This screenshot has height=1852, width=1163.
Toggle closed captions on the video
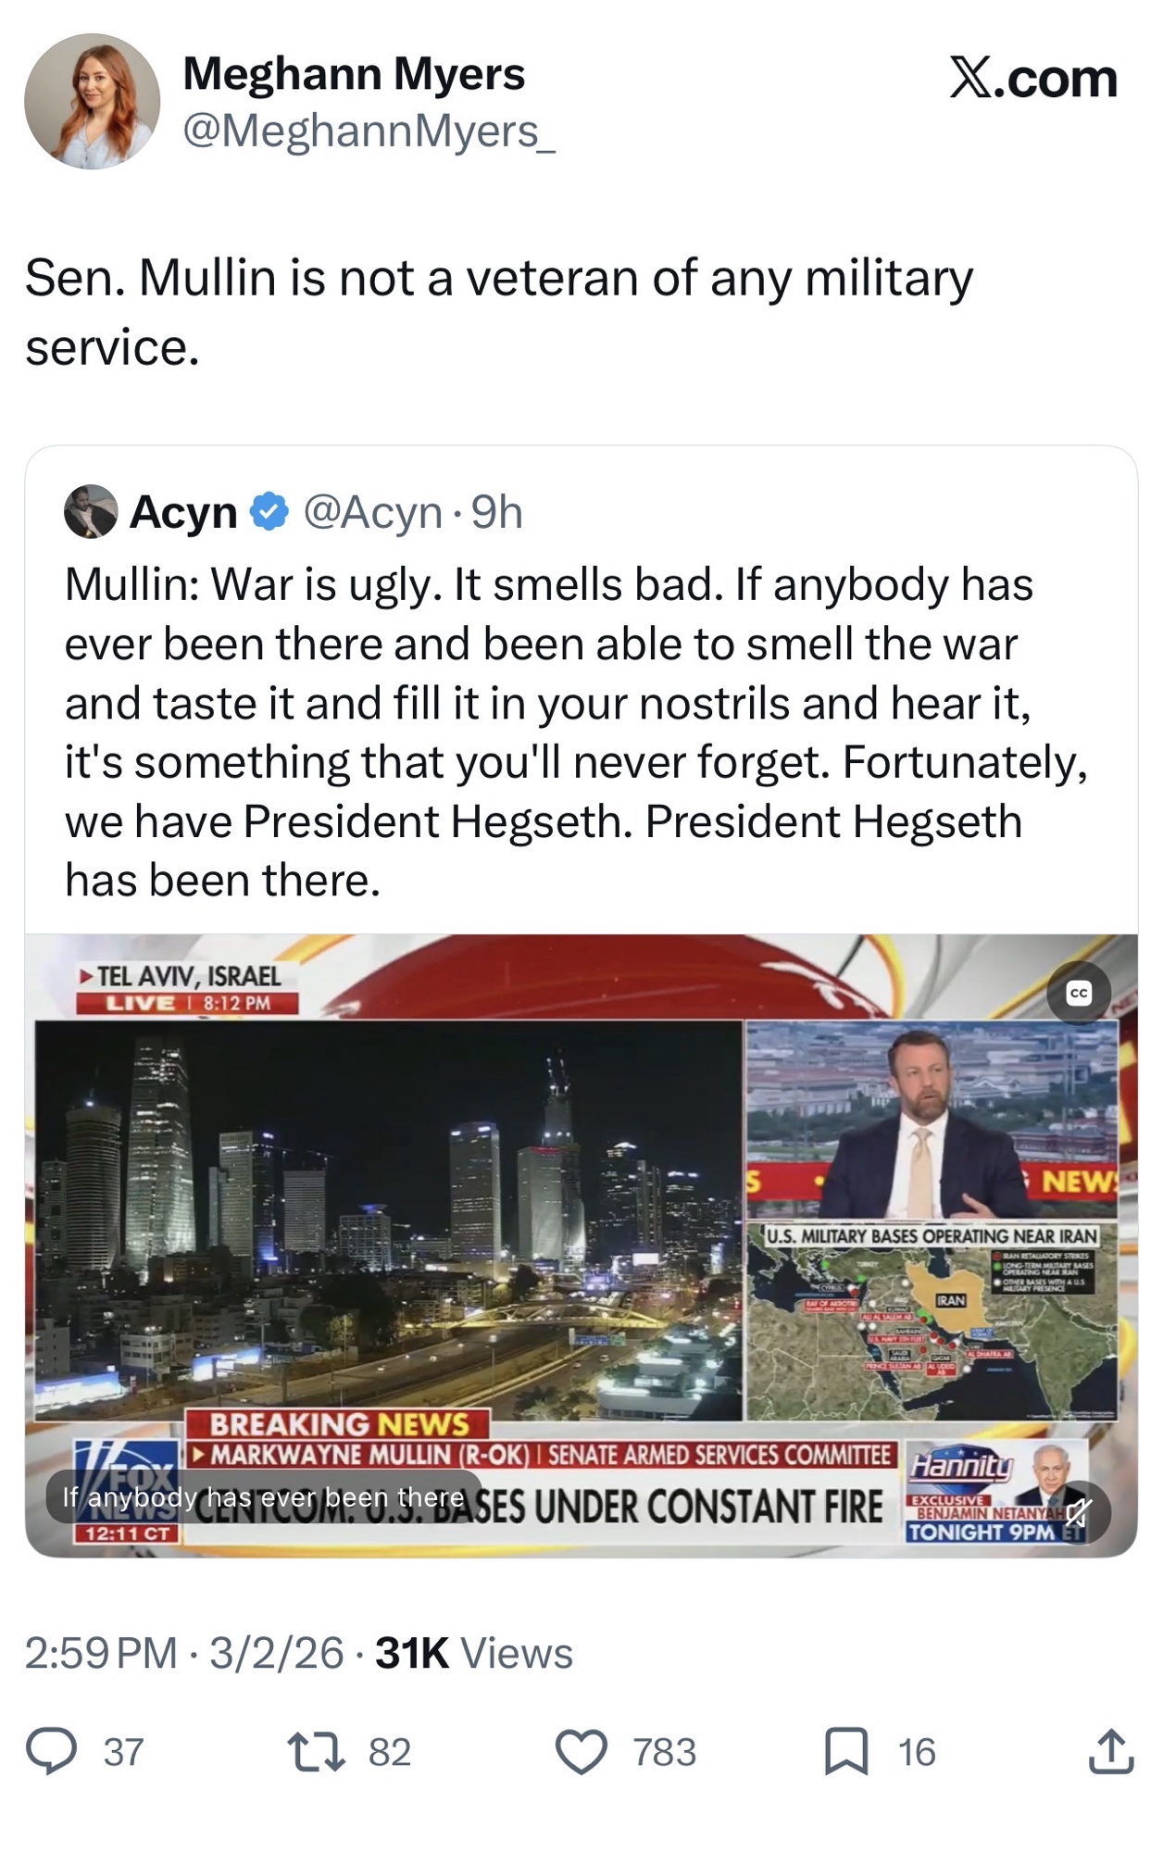point(1079,994)
